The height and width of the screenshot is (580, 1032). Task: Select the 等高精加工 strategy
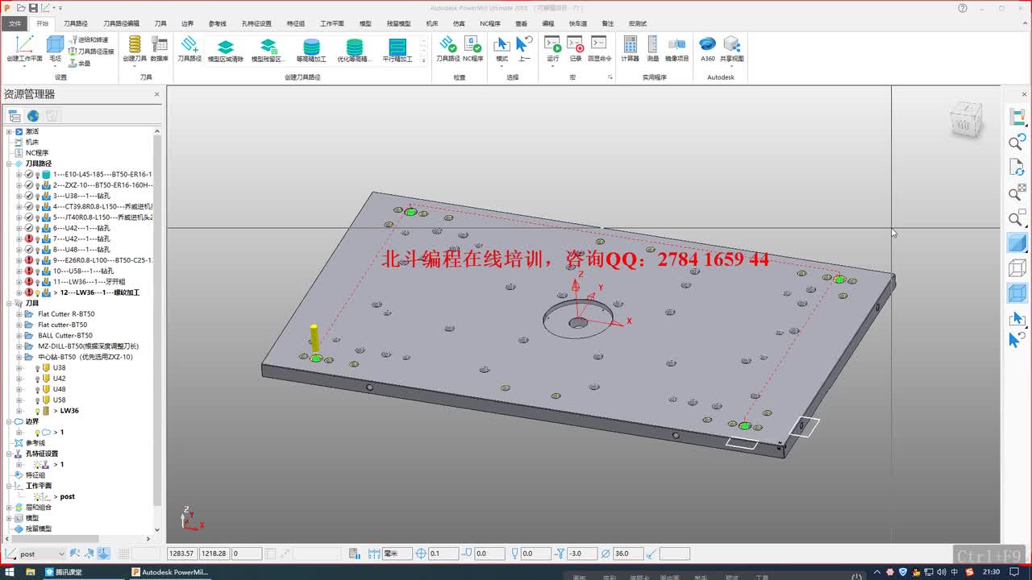311,50
